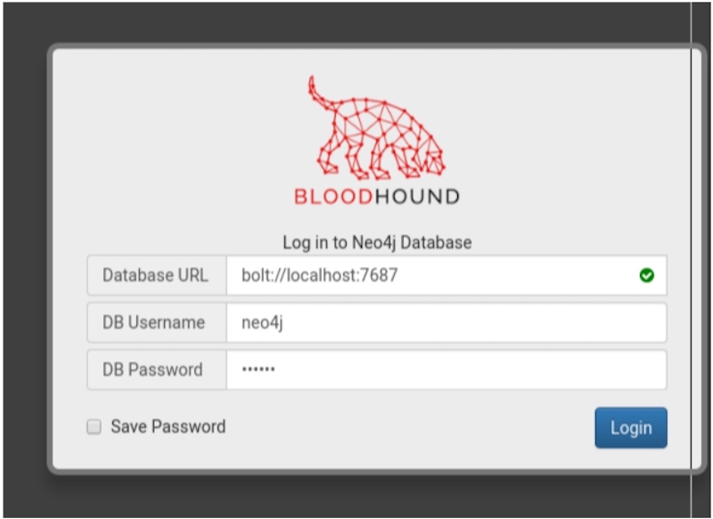Screen dimensions: 713x519
Task: Click into the DB Username field
Action: coord(446,323)
